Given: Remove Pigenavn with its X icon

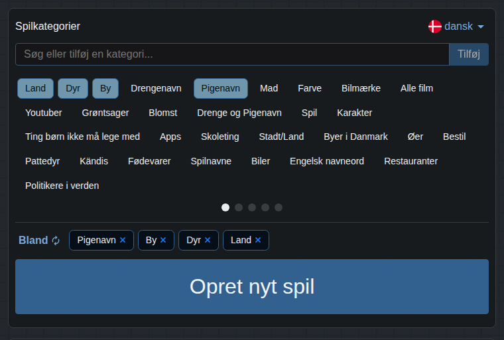Looking at the screenshot, I should (x=123, y=240).
